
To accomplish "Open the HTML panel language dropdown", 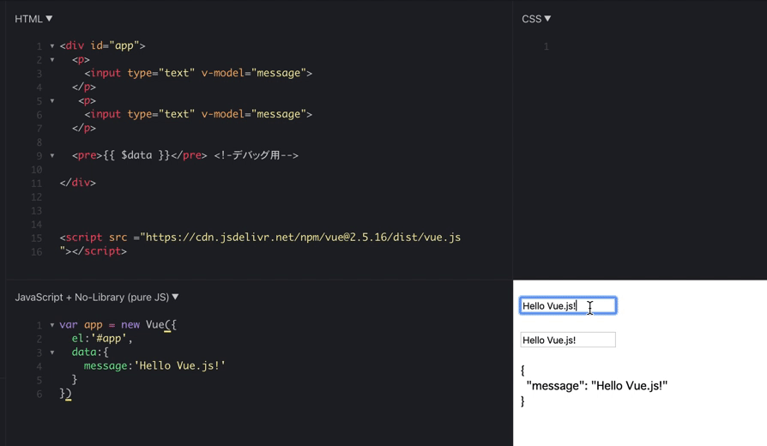I will point(33,19).
